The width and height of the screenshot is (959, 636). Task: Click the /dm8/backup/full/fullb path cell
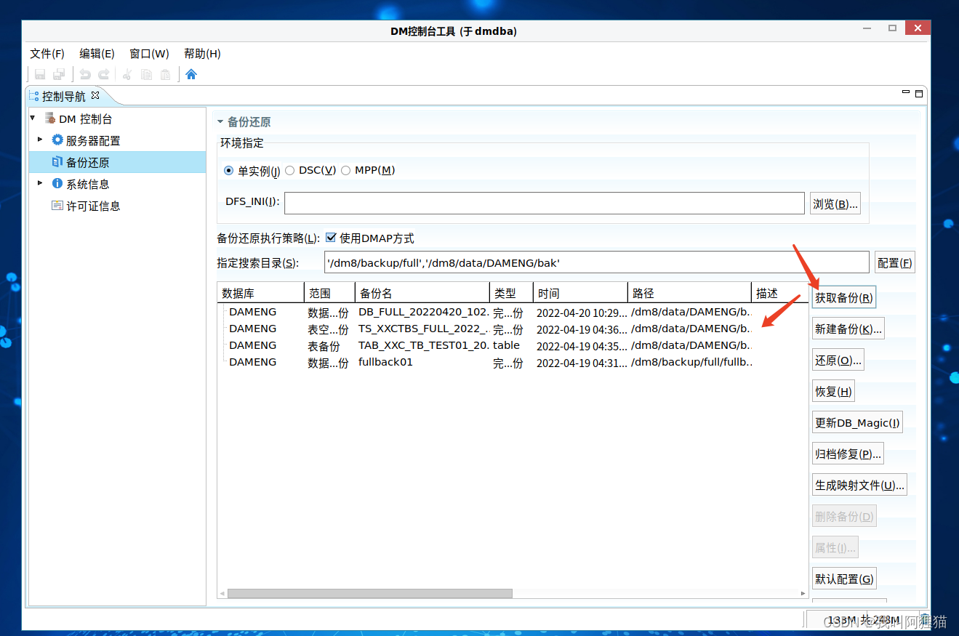[691, 362]
